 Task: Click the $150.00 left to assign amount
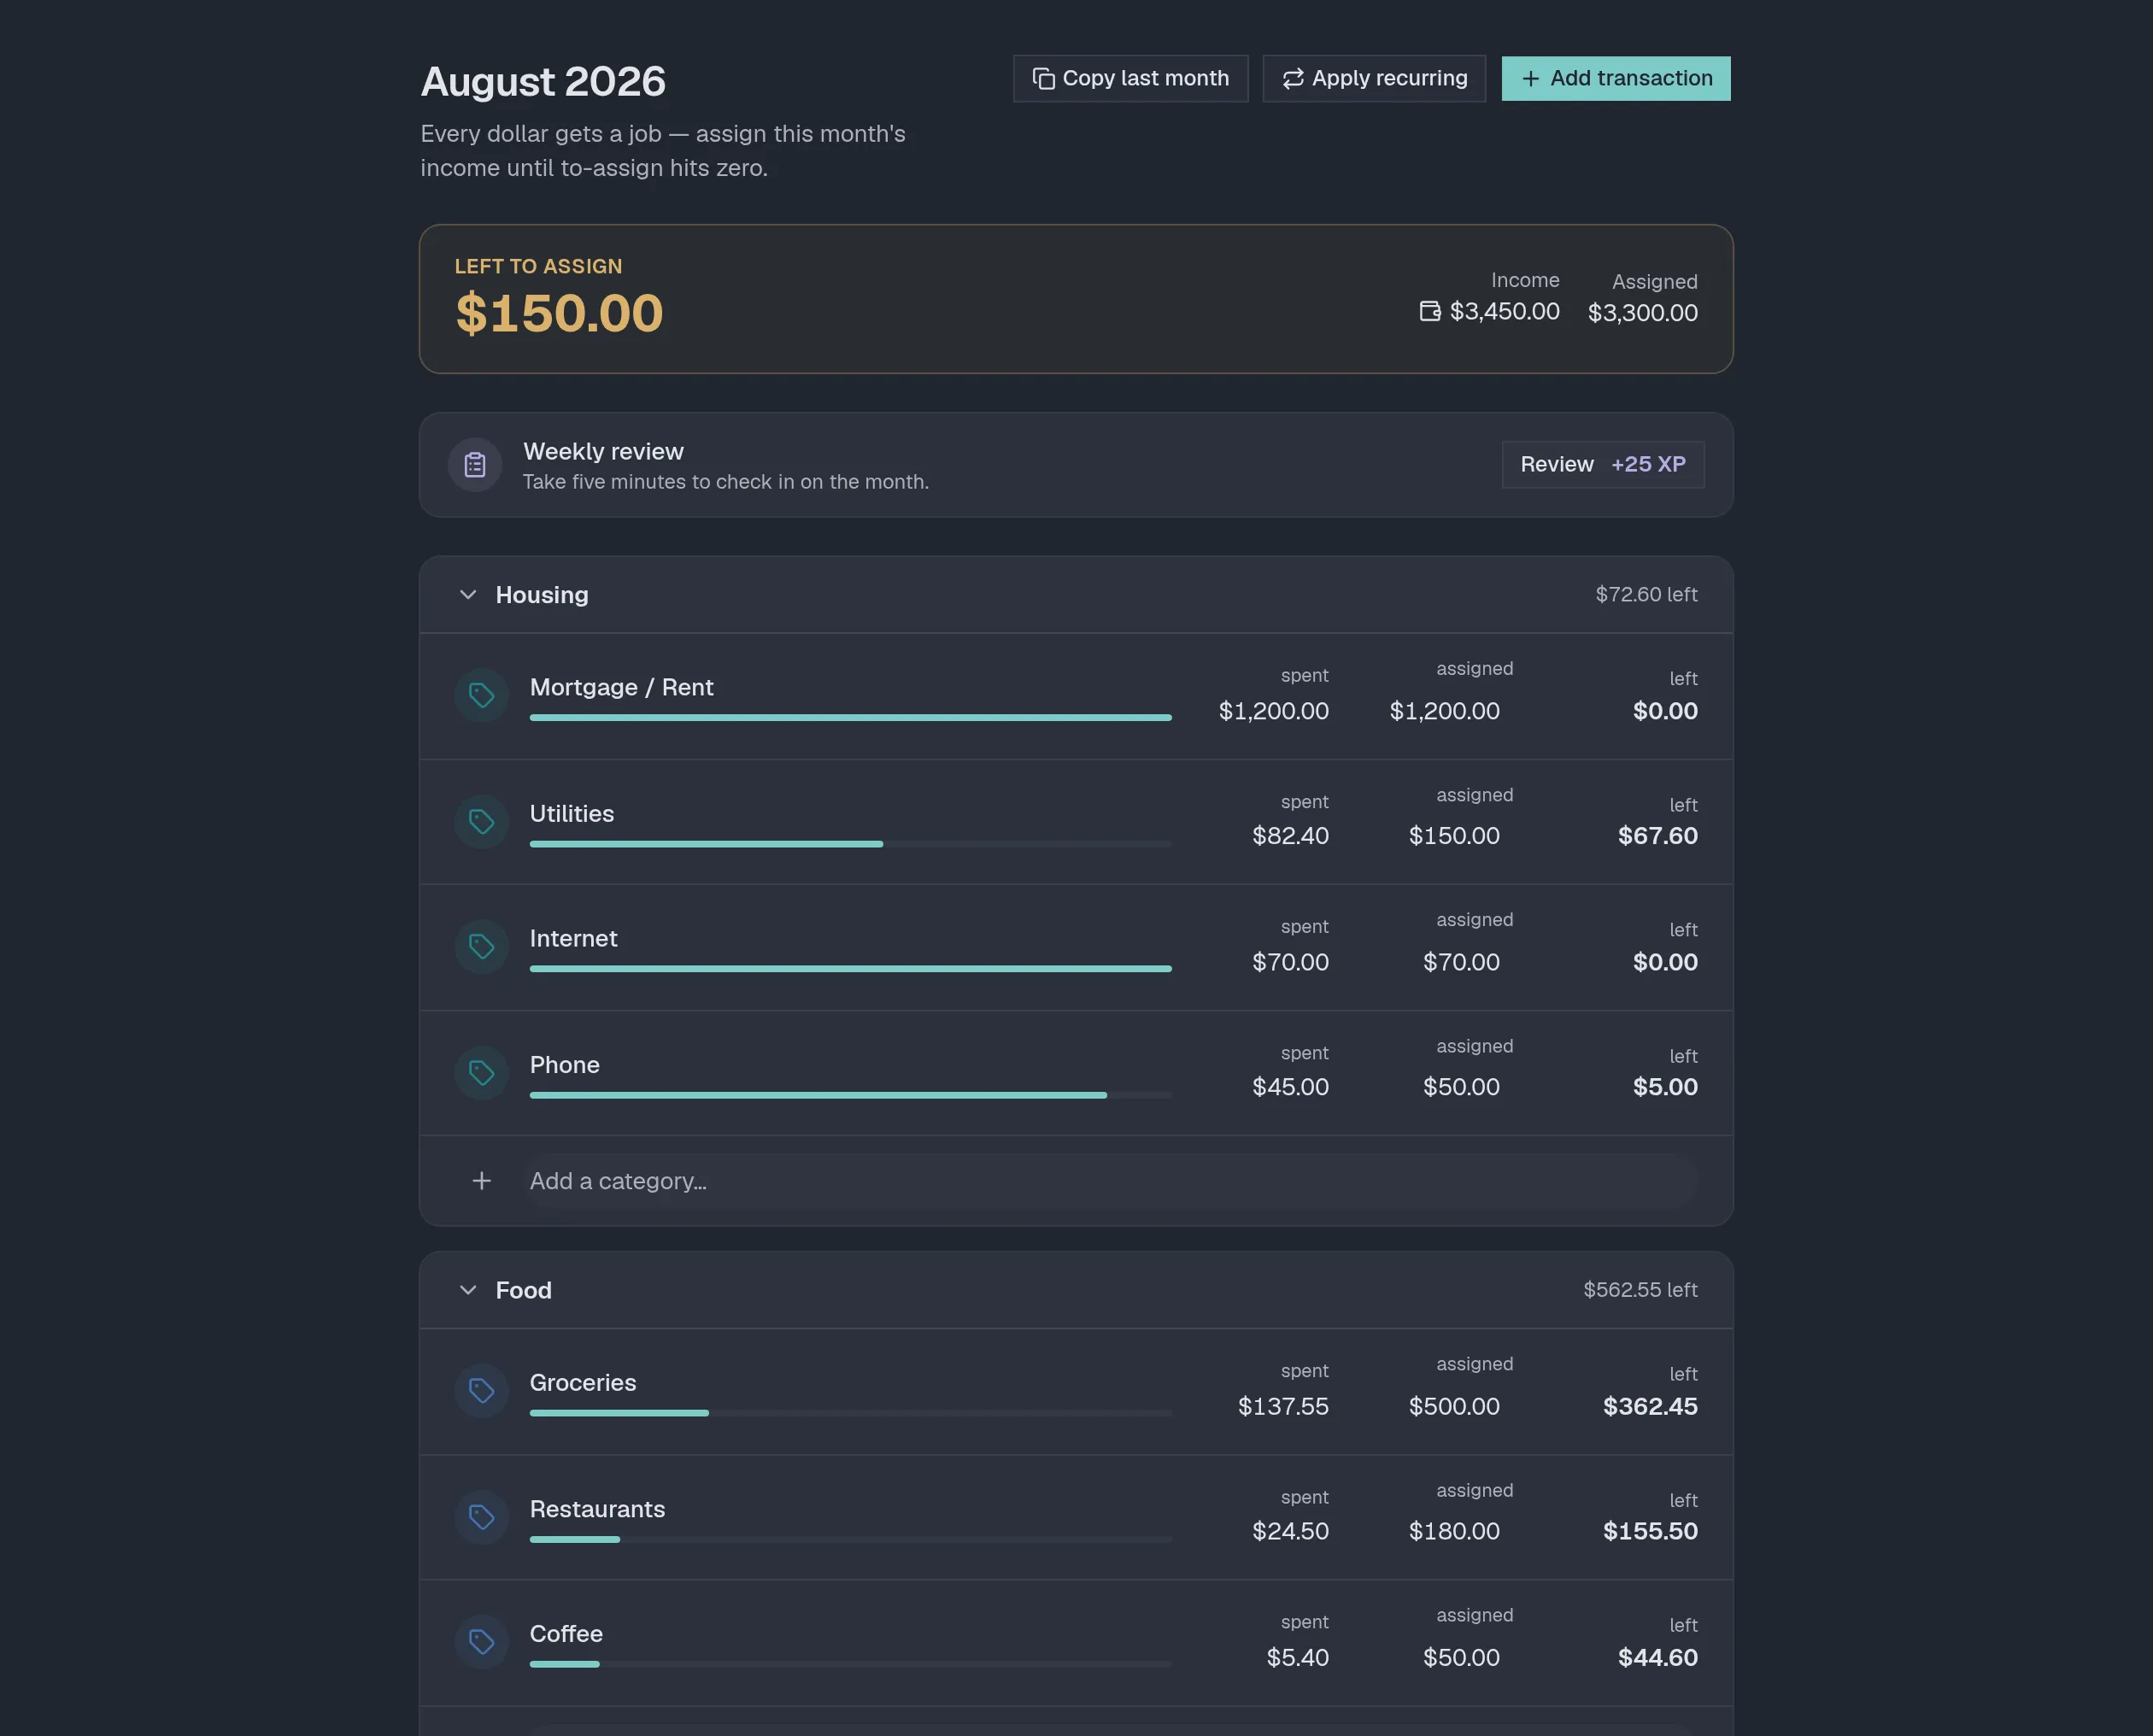[x=559, y=313]
